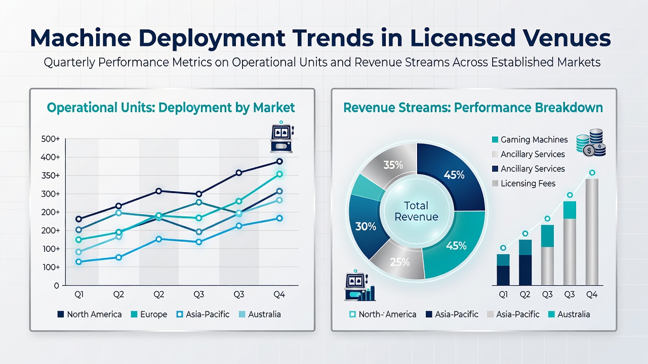Click the teal swatch beside Europe legend entry
Viewport: 648px width, 364px height.
(x=134, y=314)
